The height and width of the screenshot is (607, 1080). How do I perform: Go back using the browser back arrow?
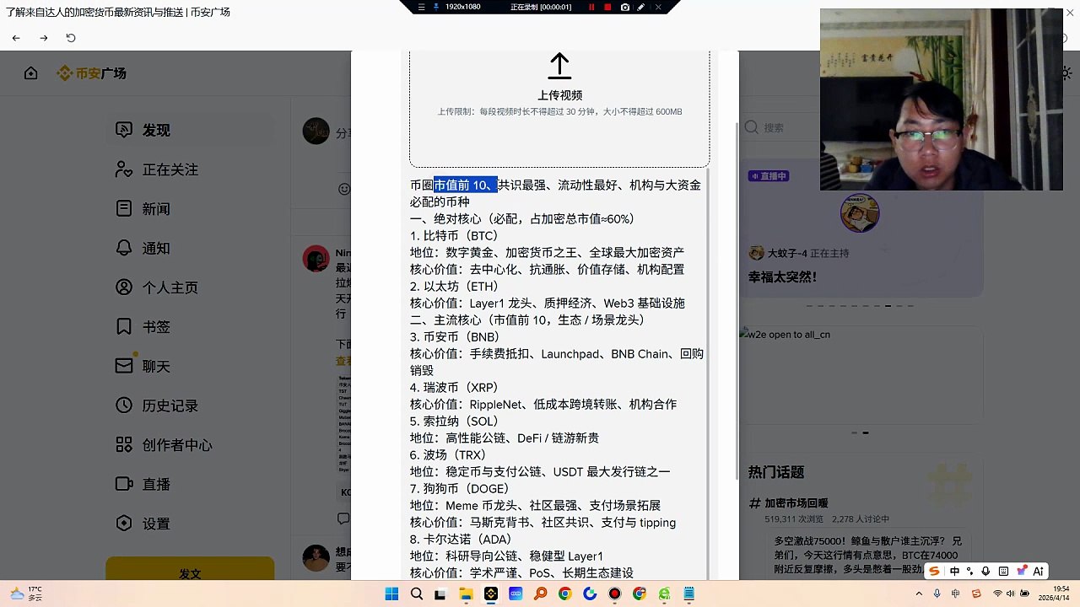(x=16, y=38)
